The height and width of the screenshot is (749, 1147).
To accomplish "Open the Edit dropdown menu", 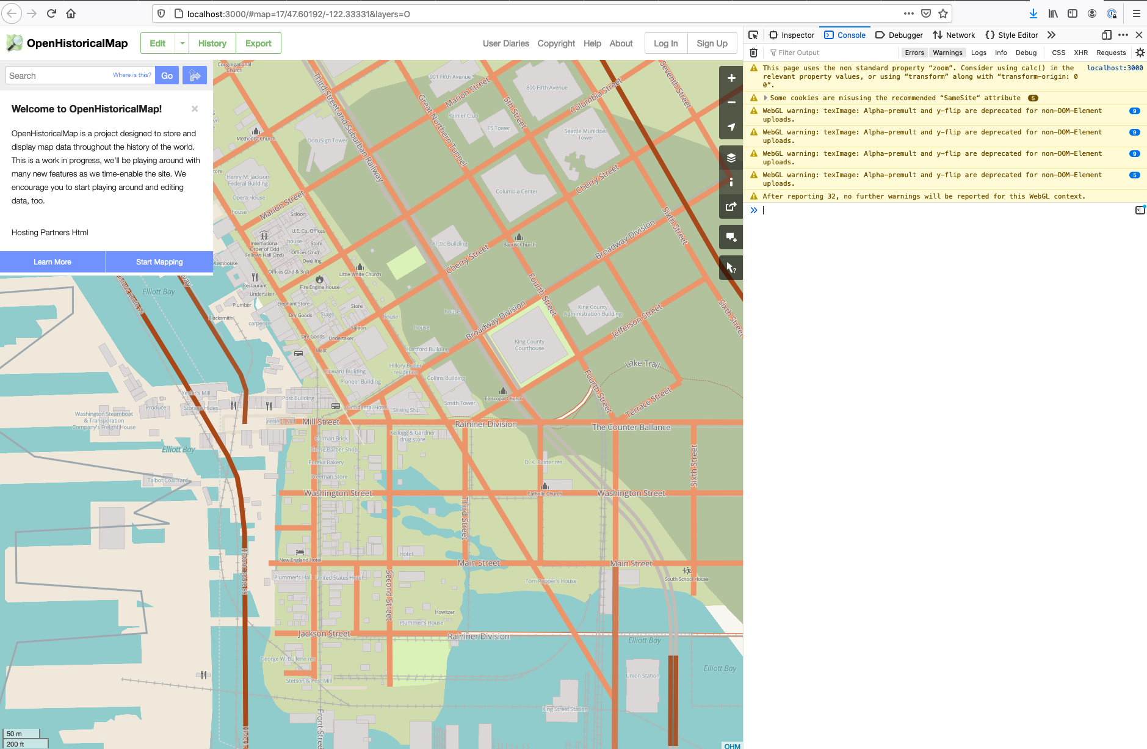I will [x=181, y=43].
